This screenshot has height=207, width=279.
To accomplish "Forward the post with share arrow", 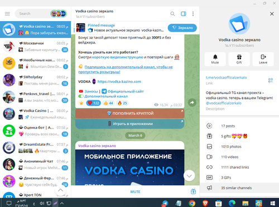I will point(192,102).
